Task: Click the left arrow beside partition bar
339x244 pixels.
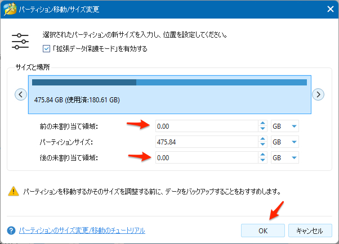Action: (x=21, y=94)
